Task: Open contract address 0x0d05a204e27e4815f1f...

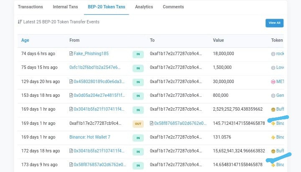Action: [99, 95]
